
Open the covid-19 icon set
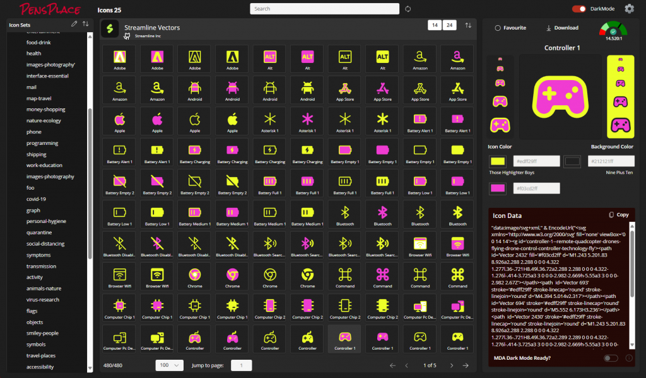(36, 199)
